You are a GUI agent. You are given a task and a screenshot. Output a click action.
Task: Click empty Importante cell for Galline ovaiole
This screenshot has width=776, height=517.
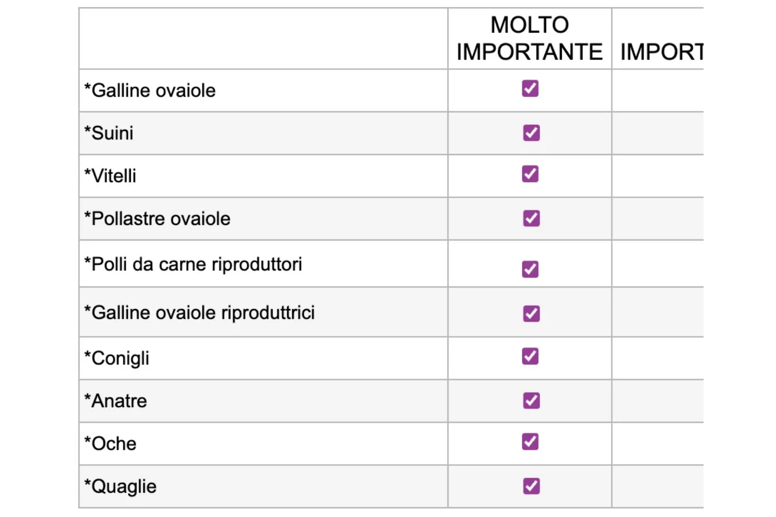tap(657, 90)
